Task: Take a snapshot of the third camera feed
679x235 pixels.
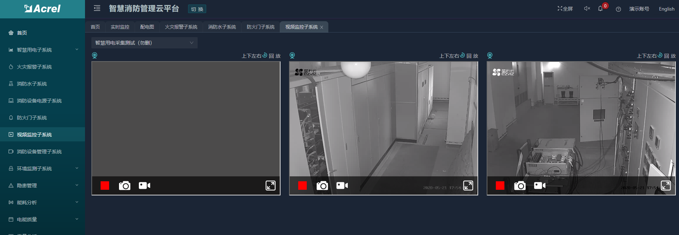Action: 520,186
